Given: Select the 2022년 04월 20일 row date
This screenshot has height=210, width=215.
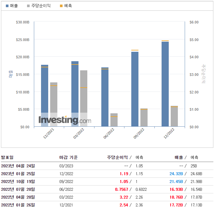Looking at the screenshot, I should click(x=18, y=197).
